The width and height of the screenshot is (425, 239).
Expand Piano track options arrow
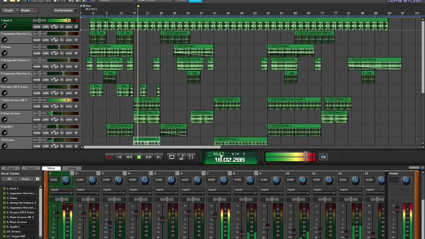pyautogui.click(x=76, y=53)
